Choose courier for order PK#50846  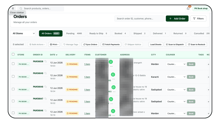point(176,113)
